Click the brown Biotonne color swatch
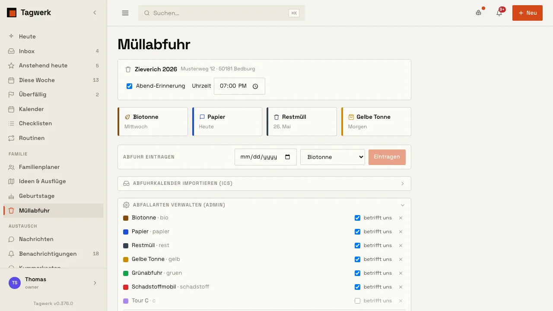 coord(126,218)
